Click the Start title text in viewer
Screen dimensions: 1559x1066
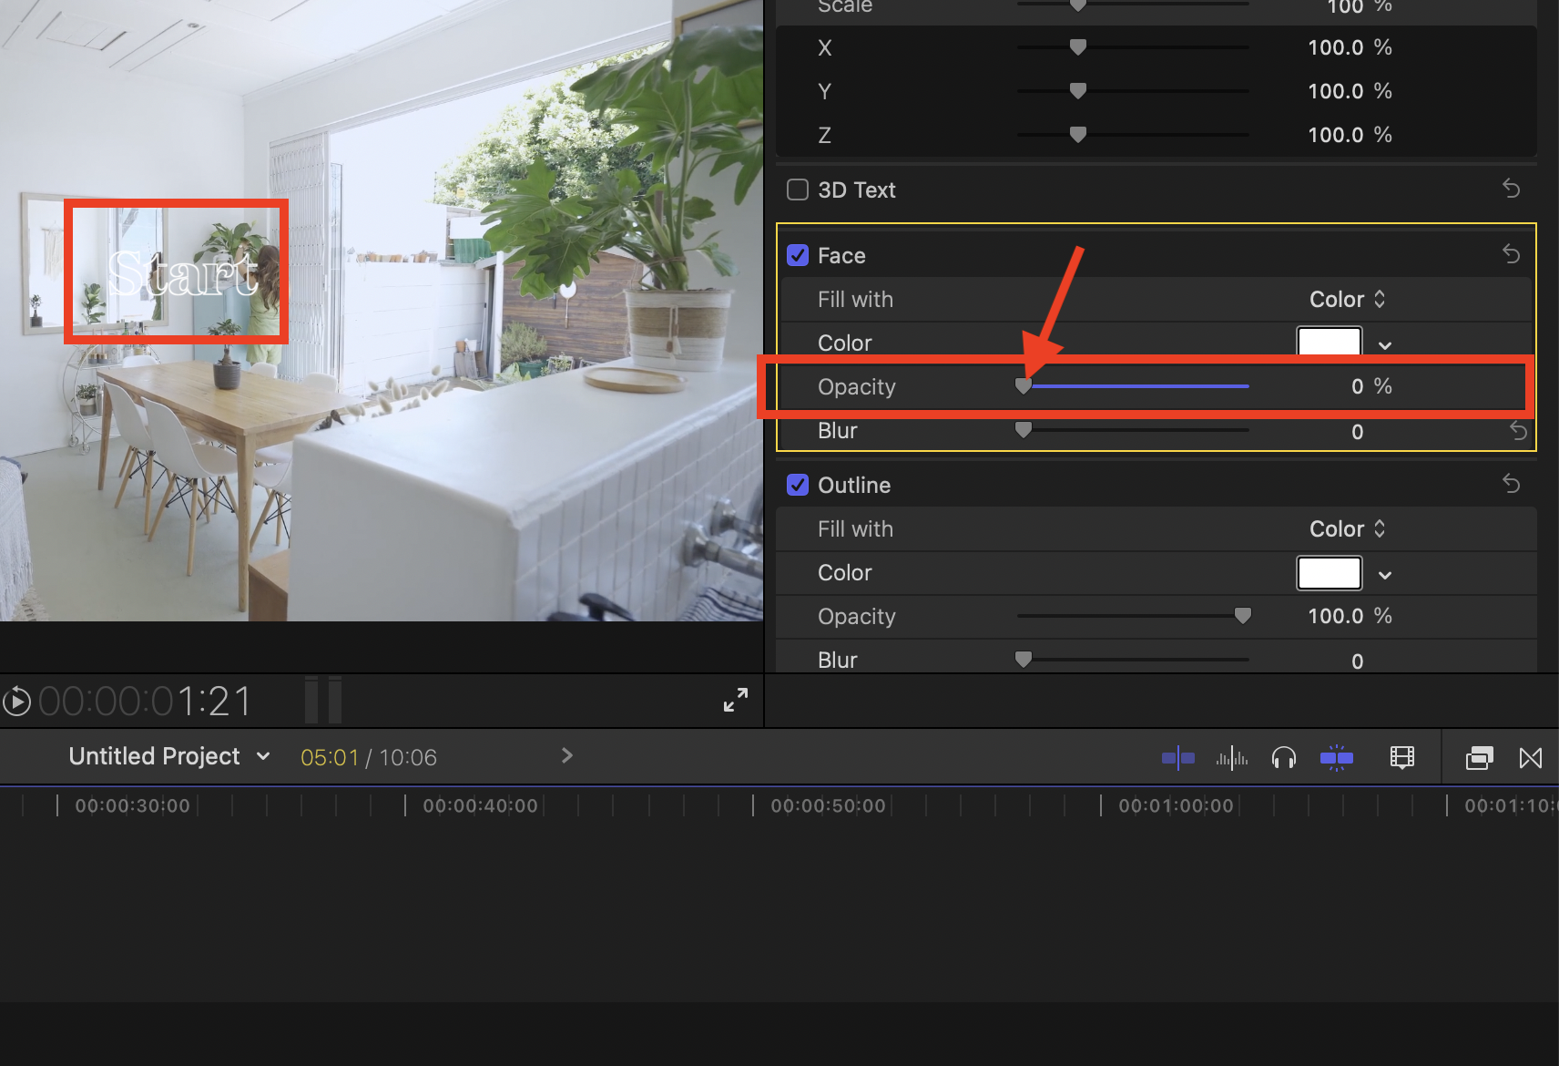183,273
